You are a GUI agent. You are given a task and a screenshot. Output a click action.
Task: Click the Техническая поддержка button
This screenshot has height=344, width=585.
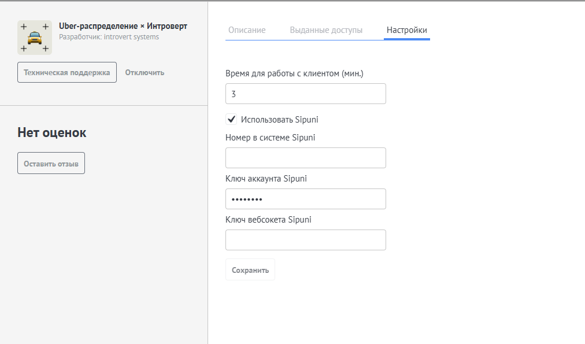coord(67,72)
